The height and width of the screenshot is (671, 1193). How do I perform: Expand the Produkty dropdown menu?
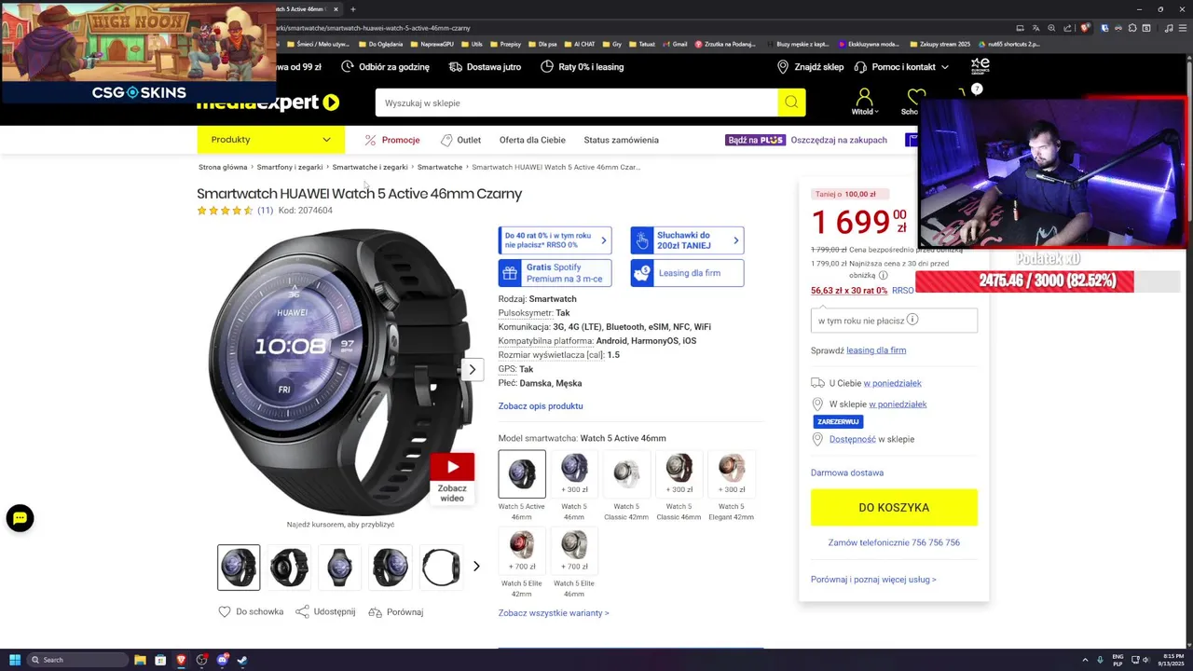click(270, 140)
